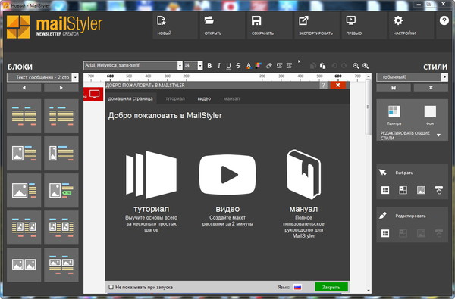Select cell tool under Выбрать
This screenshot has height=299, width=455.
403,190
